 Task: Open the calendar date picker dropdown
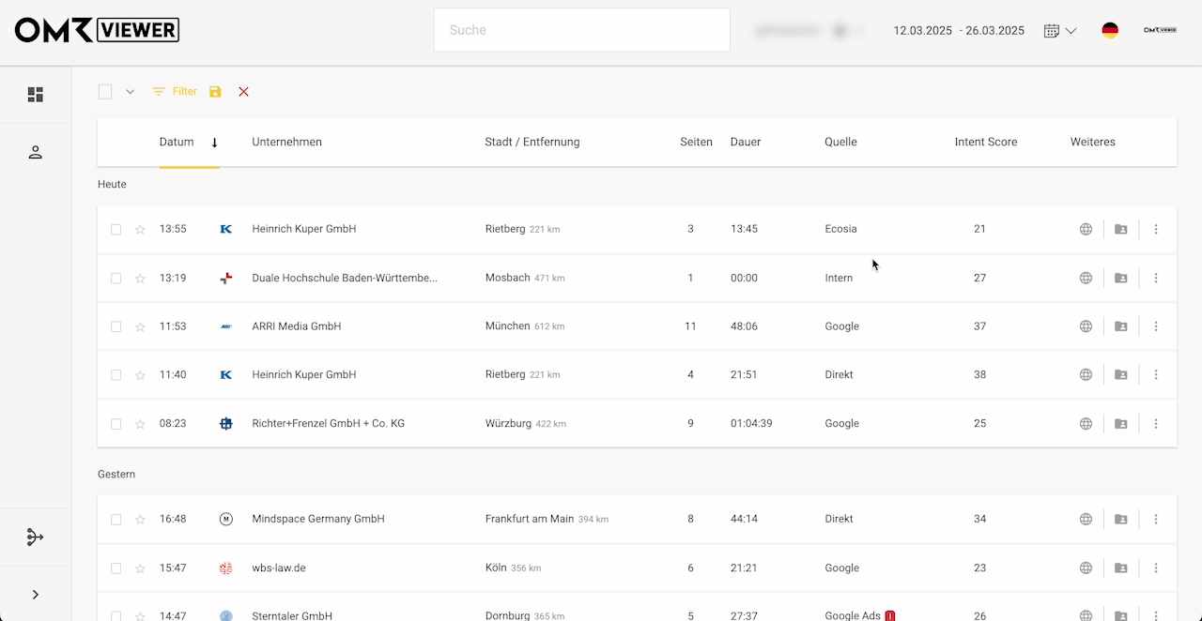(x=1059, y=31)
